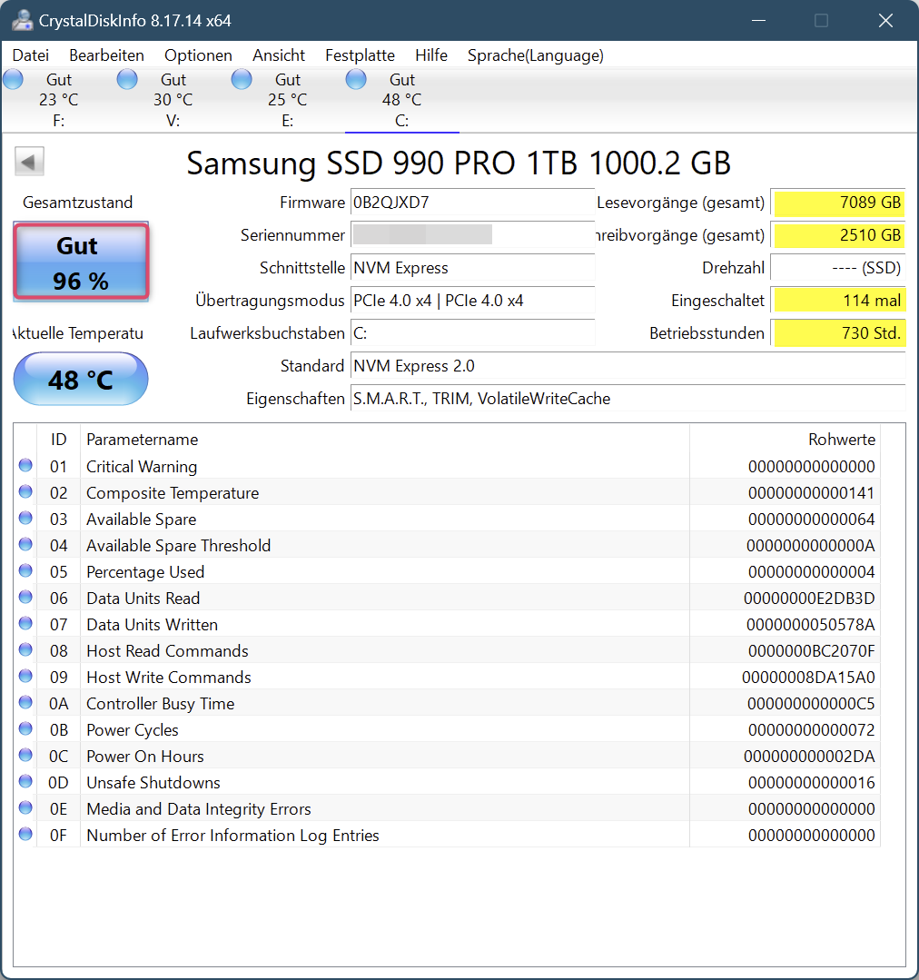Minimize the CrystalDiskInfo window

758,21
